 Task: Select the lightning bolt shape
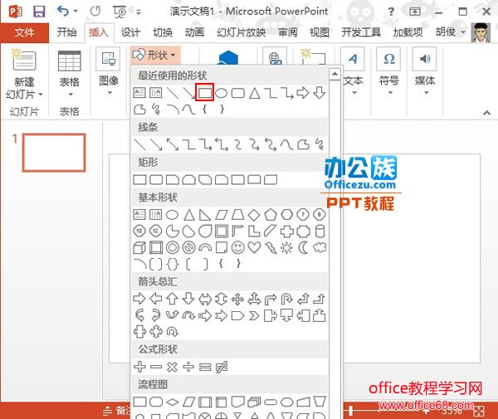[271, 247]
